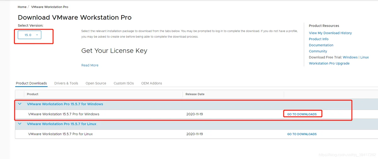Download the free trial for Windows

pos(350,57)
